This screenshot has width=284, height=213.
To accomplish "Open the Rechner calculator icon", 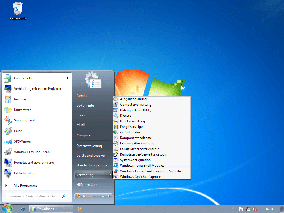I will click(x=8, y=99).
